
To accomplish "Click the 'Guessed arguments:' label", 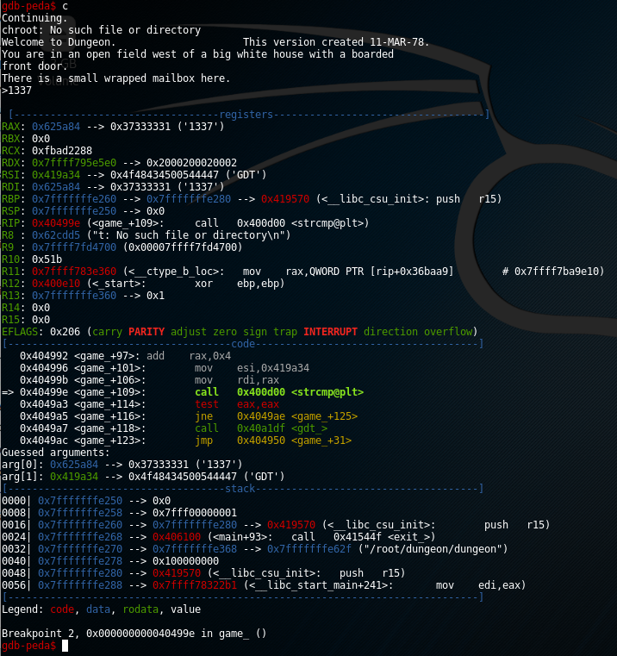I will tap(56, 453).
